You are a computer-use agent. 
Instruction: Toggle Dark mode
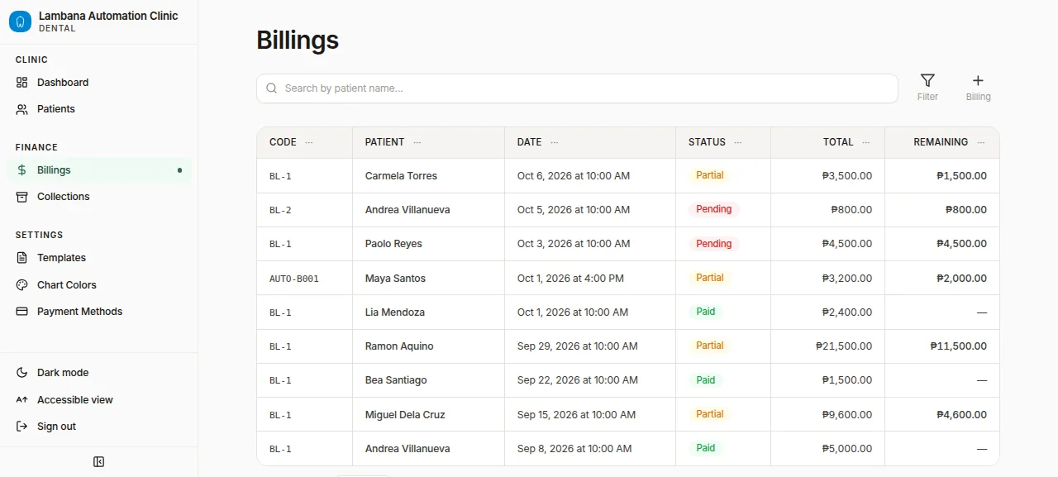99,373
